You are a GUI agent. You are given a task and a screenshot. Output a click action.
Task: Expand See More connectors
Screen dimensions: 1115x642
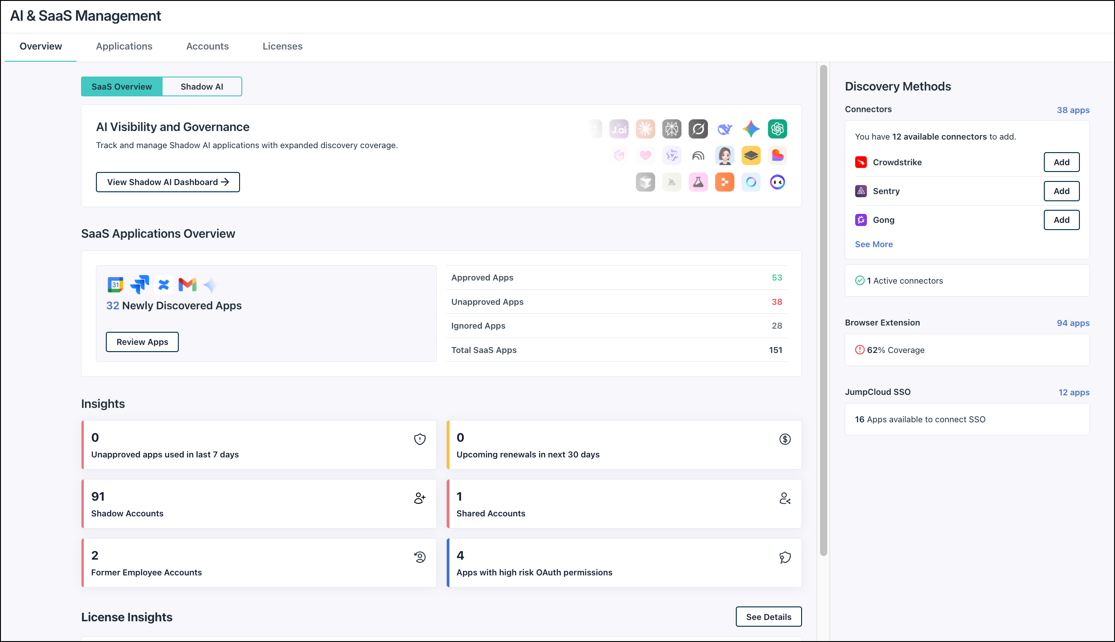[x=874, y=244]
